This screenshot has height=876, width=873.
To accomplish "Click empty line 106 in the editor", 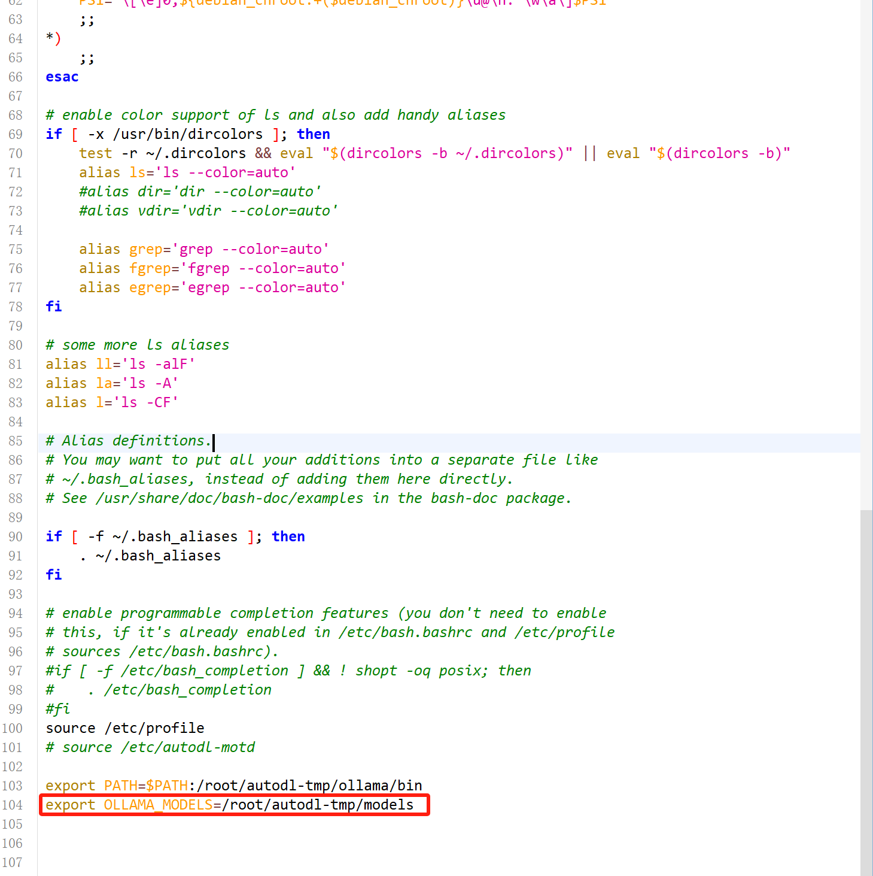I will point(449,843).
